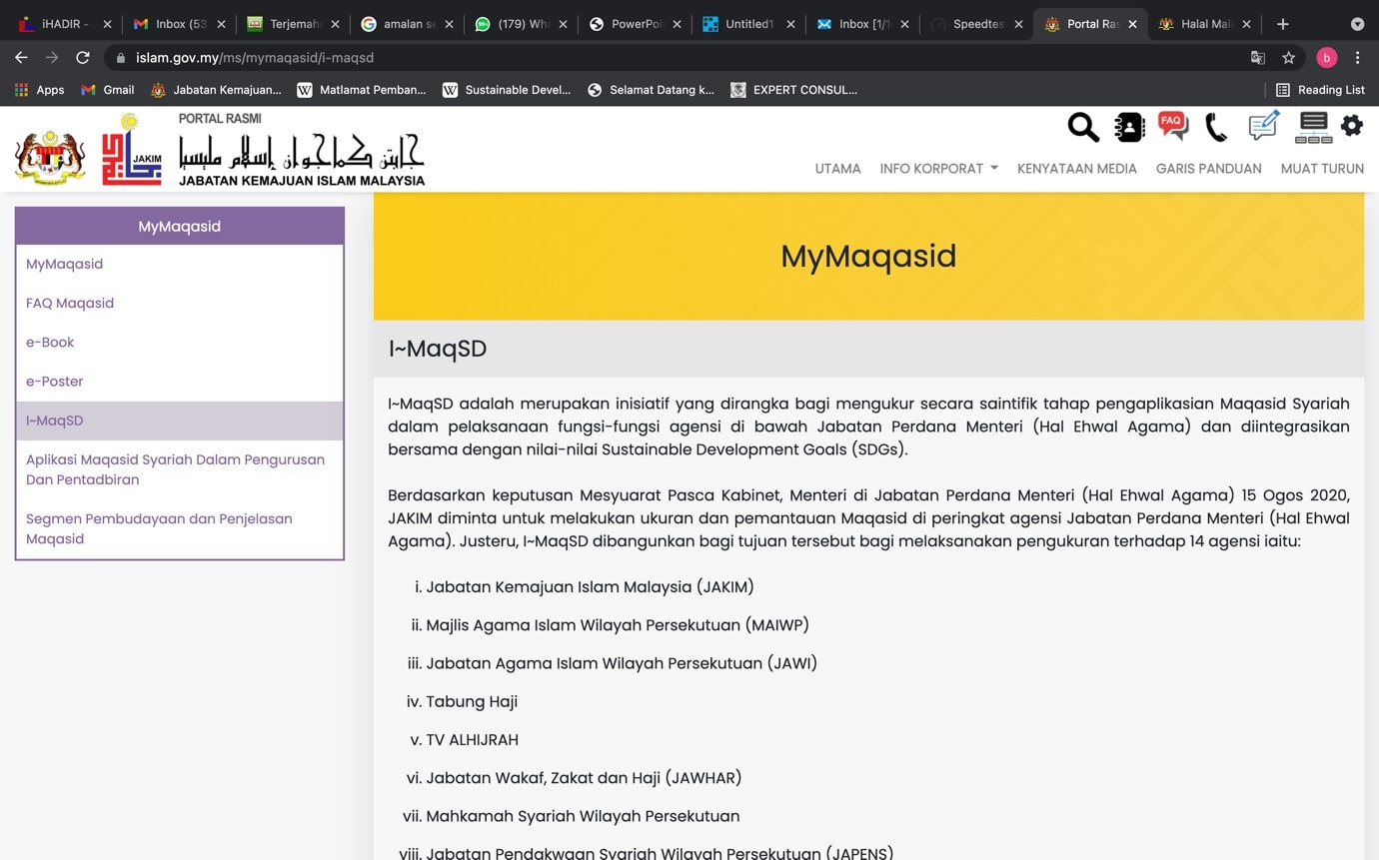Screen dimensions: 1379x860
Task: Open GARIS PANDUAN navigation item
Action: 1208,169
